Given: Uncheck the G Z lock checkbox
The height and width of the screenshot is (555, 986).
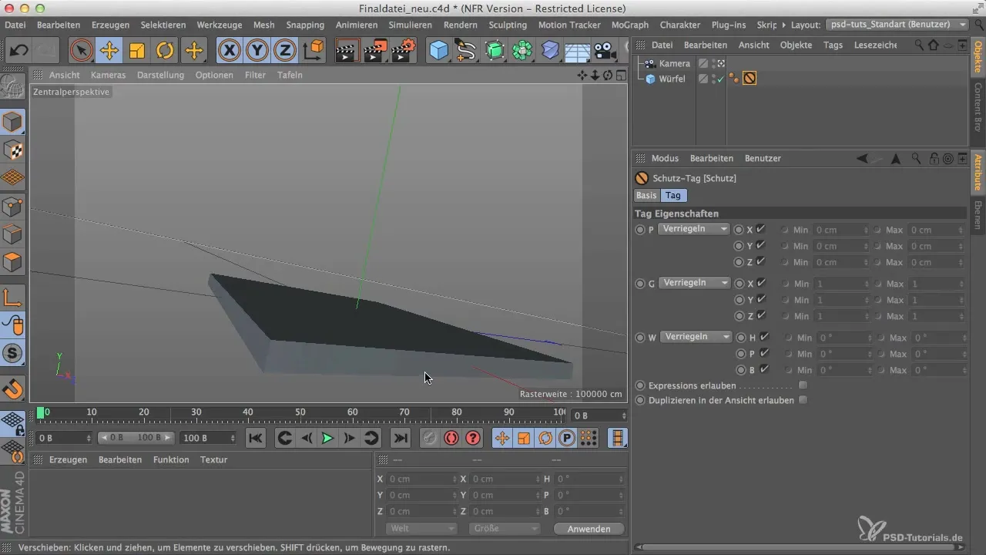Looking at the screenshot, I should [760, 315].
